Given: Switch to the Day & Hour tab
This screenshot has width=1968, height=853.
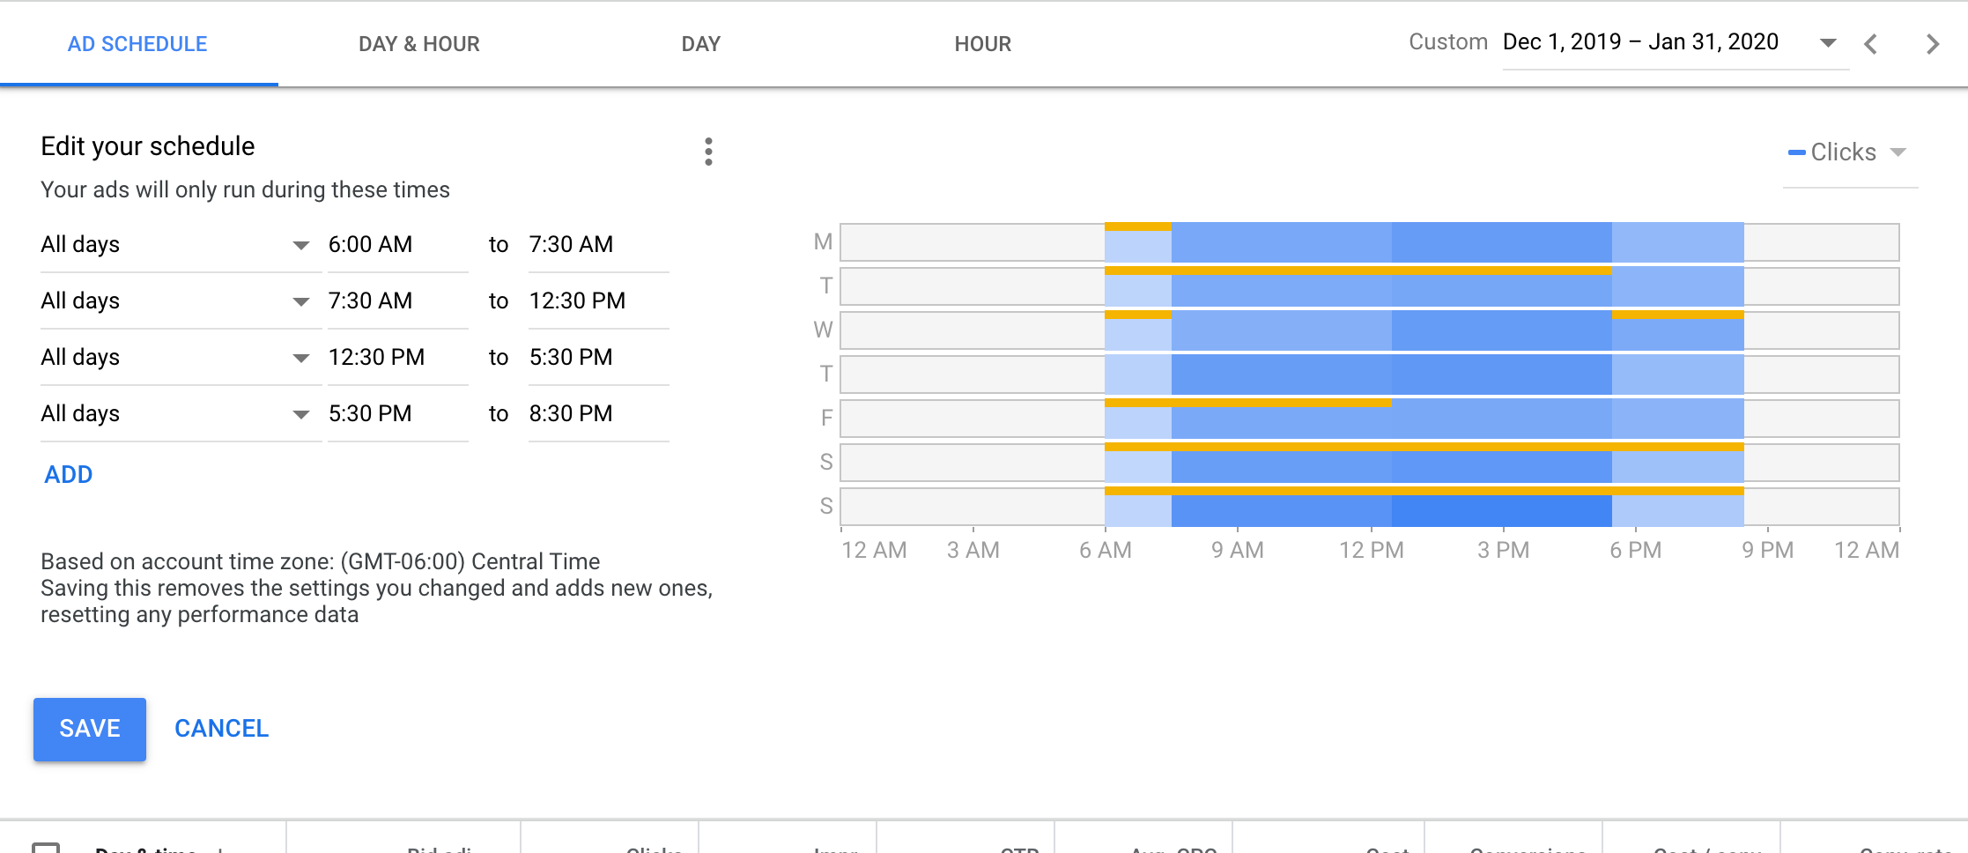Looking at the screenshot, I should pyautogui.click(x=418, y=44).
